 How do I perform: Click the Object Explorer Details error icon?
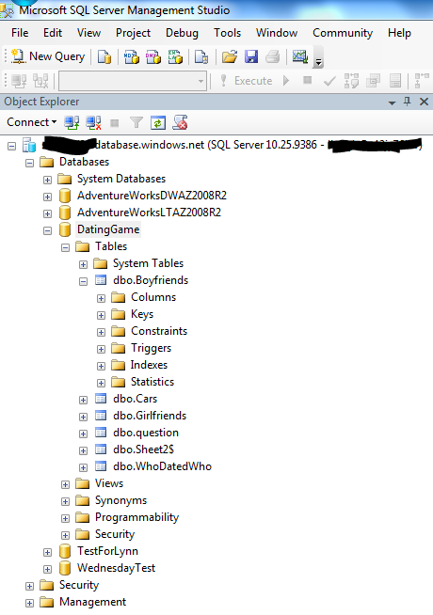coord(180,123)
